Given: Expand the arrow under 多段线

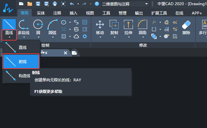Looking at the screenshot, I should (x=24, y=37).
